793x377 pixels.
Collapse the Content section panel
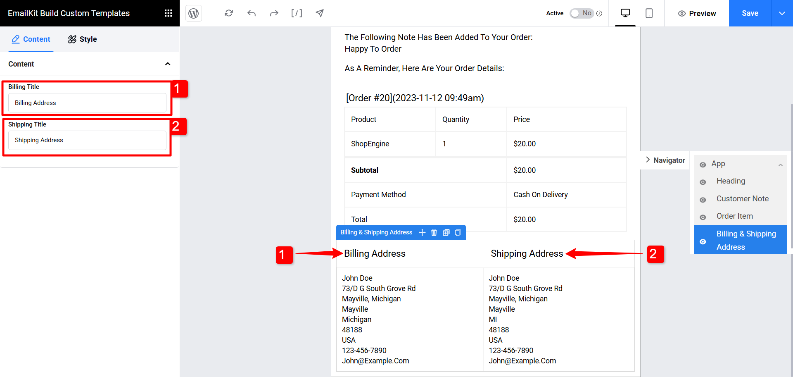coord(168,64)
